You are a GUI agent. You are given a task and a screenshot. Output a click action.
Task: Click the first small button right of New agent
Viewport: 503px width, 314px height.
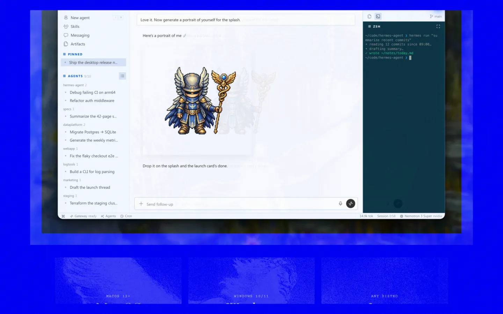[x=115, y=17]
